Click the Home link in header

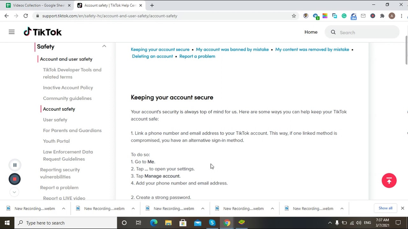pyautogui.click(x=311, y=32)
